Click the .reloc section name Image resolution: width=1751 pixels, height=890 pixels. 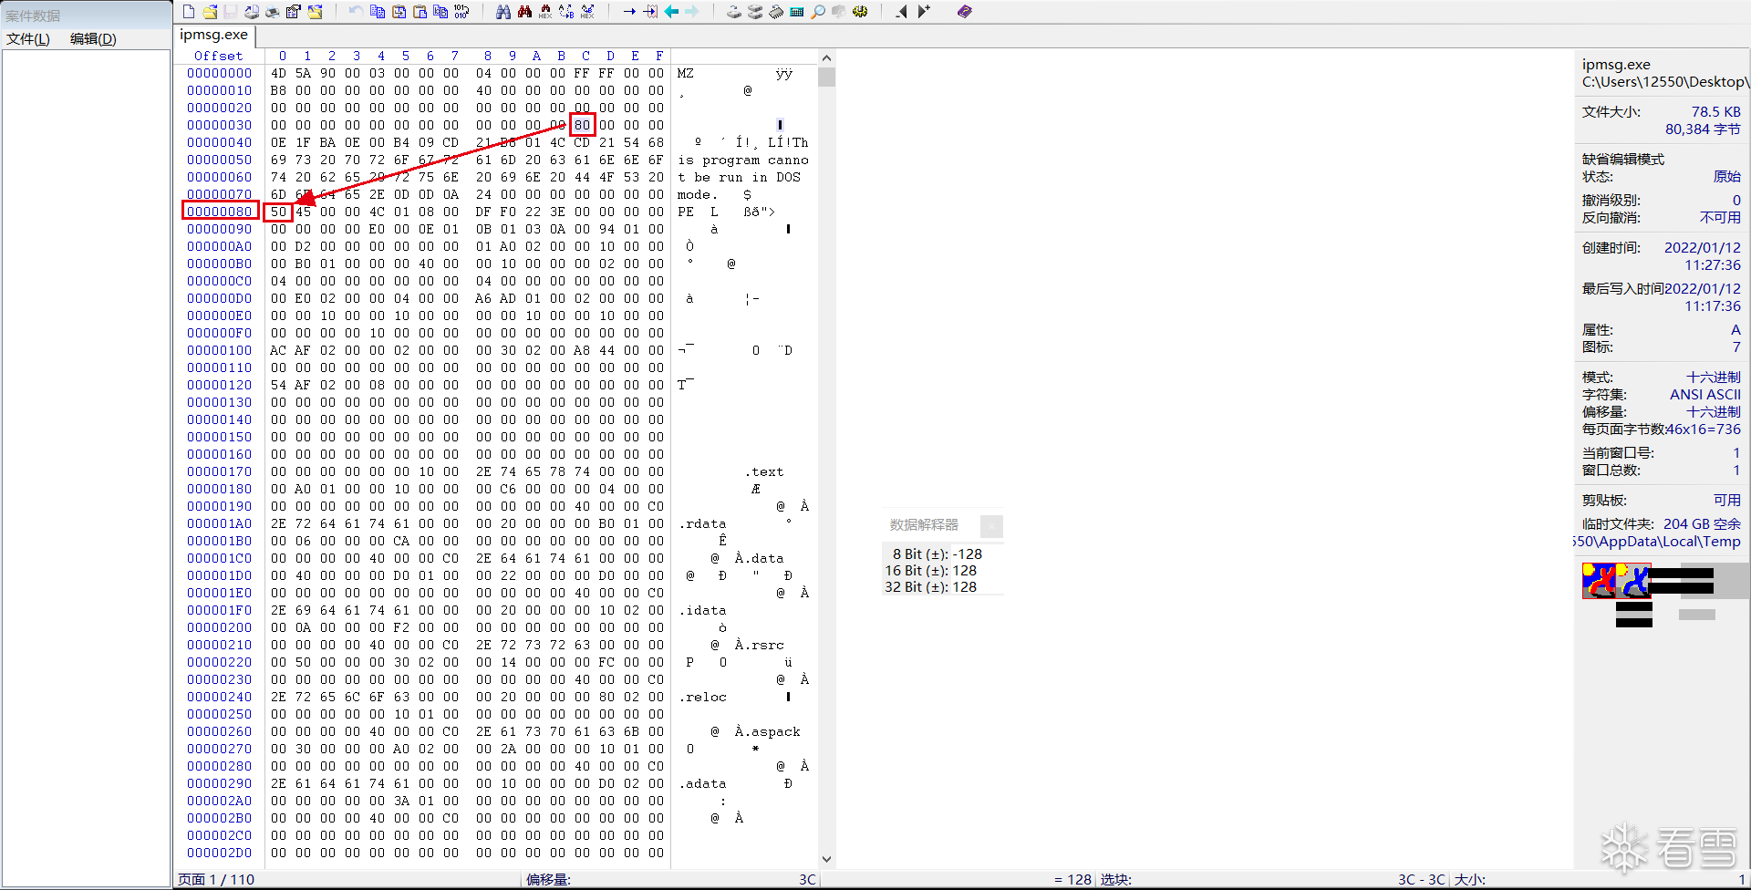coord(702,697)
